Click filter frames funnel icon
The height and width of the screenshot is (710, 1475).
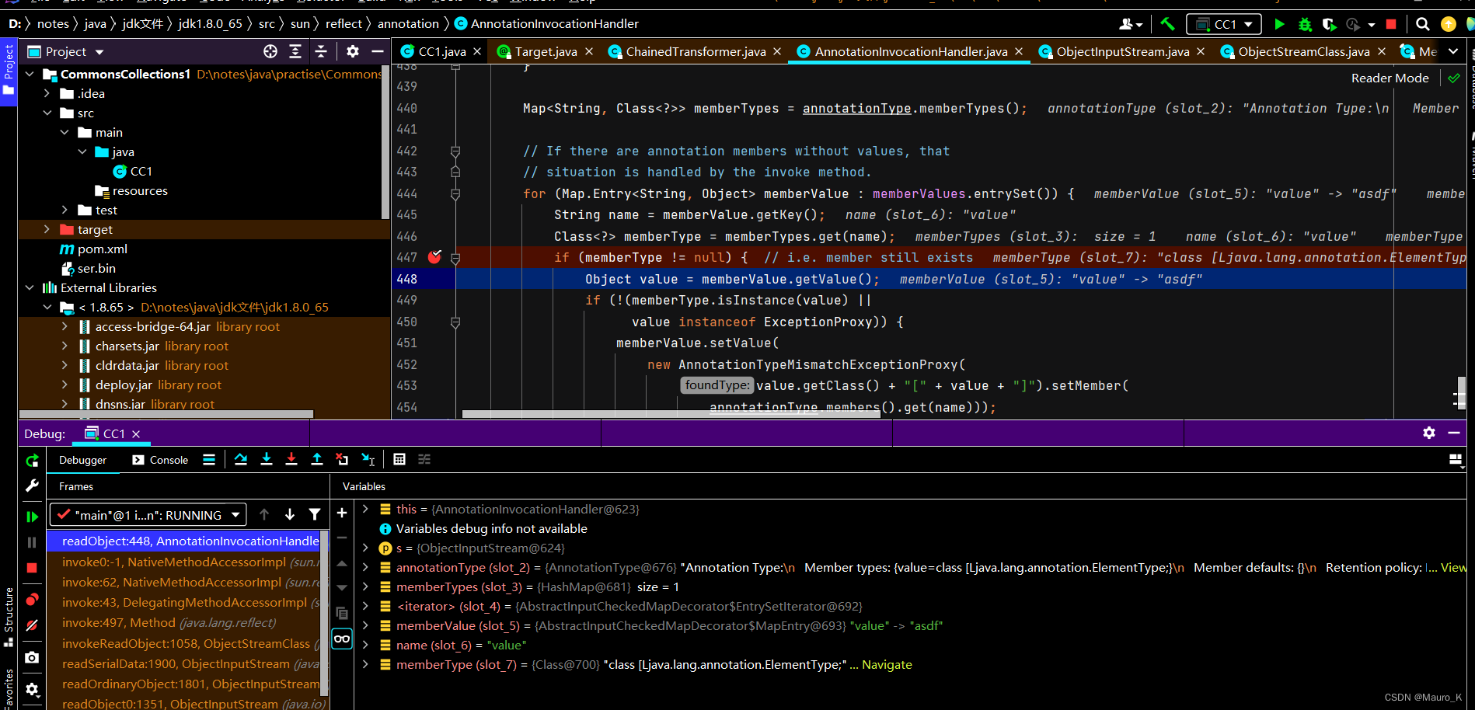[315, 514]
